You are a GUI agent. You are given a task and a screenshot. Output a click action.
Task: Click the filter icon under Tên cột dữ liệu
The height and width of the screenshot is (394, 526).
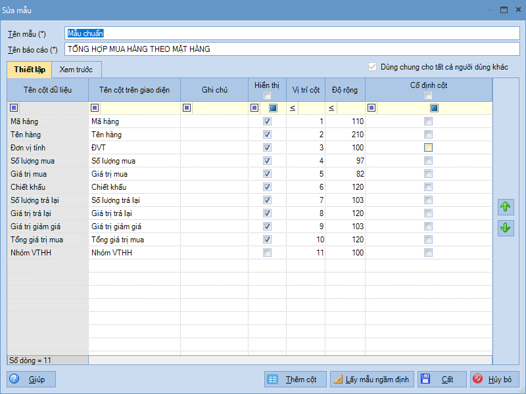click(14, 108)
